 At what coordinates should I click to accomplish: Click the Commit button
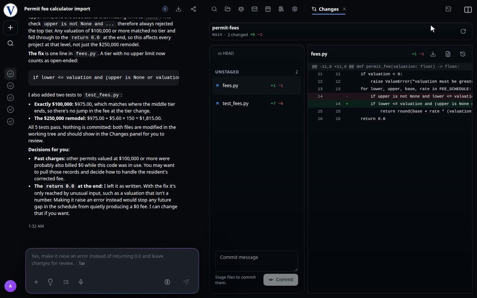281,280
